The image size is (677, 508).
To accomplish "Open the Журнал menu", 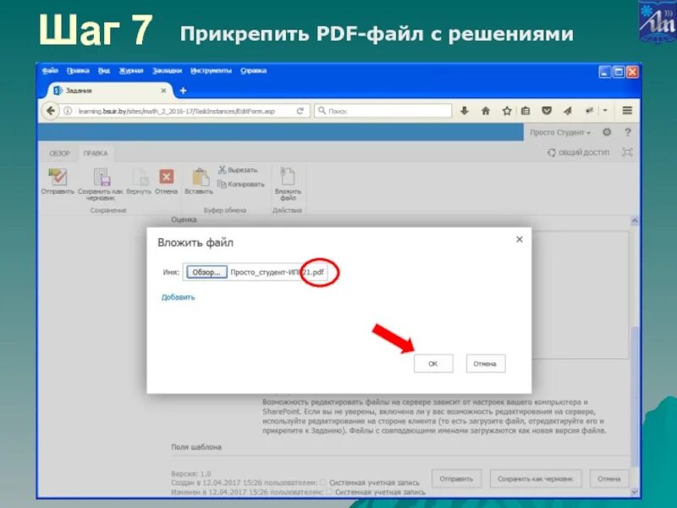I will (131, 70).
